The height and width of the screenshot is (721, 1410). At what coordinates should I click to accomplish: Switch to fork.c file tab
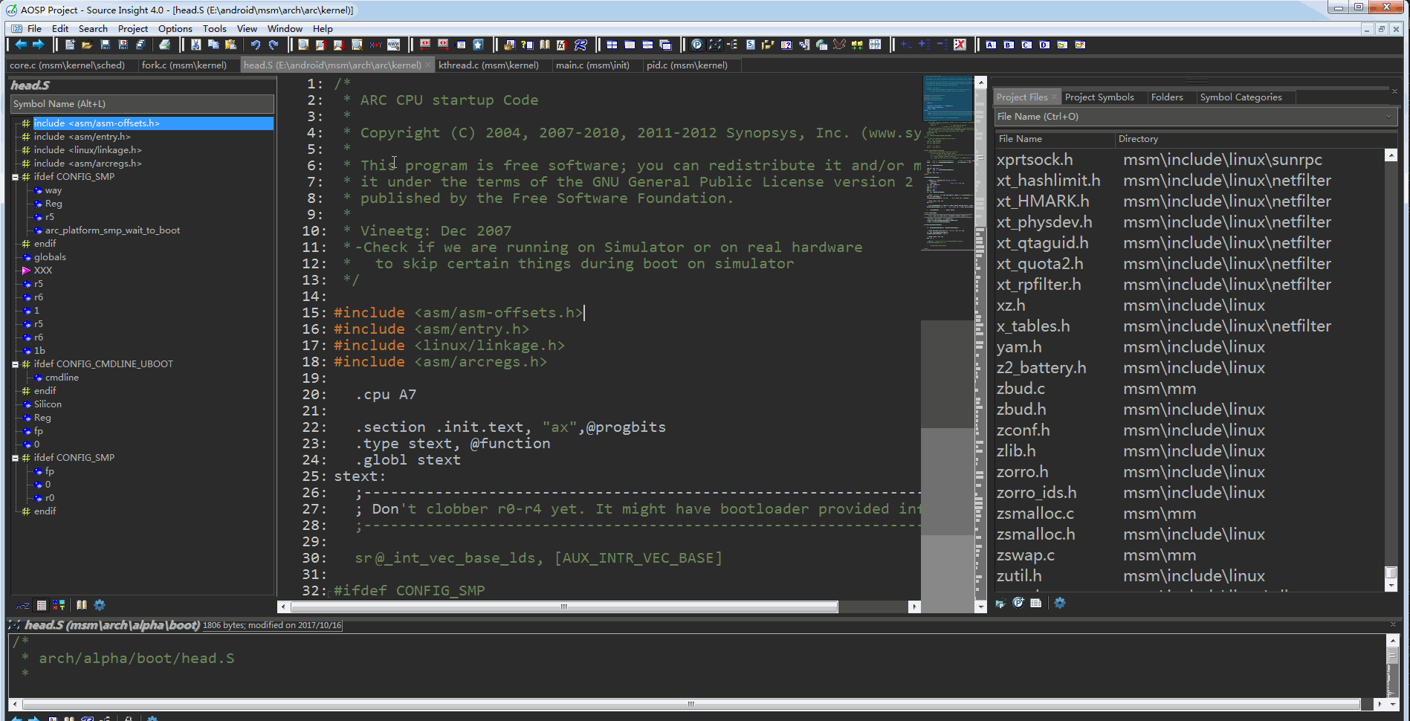pyautogui.click(x=184, y=65)
